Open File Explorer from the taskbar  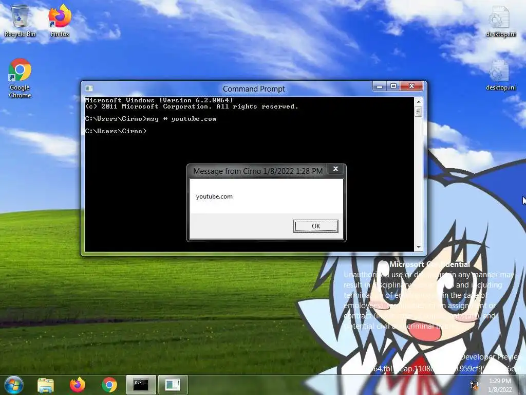coord(46,385)
